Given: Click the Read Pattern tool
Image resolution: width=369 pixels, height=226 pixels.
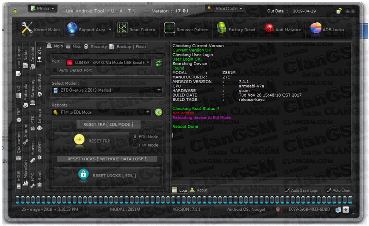Looking at the screenshot, I should point(136,30).
